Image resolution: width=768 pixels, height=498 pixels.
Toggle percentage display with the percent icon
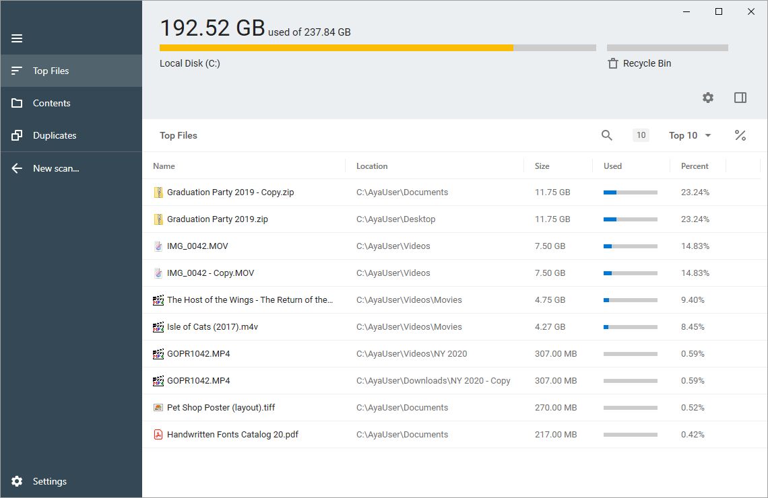(740, 135)
